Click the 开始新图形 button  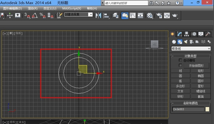(x=196, y=65)
